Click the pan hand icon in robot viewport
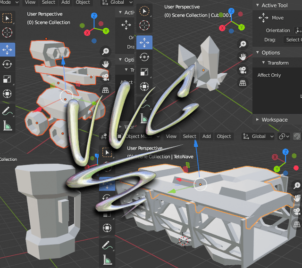Image resolution: width=302 pixels, height=268 pixels. (x=105, y=64)
